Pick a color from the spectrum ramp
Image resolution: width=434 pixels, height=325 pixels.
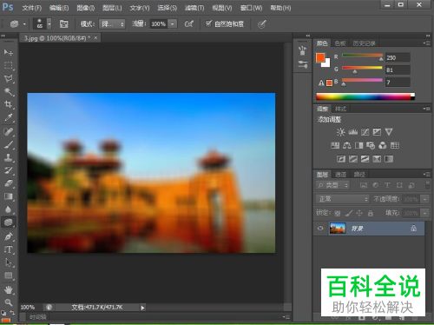(365, 96)
